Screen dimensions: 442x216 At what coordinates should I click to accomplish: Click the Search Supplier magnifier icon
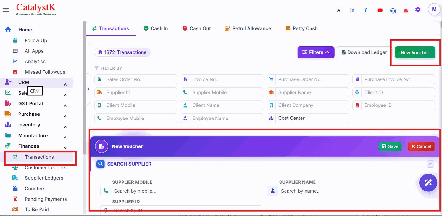tap(101, 164)
